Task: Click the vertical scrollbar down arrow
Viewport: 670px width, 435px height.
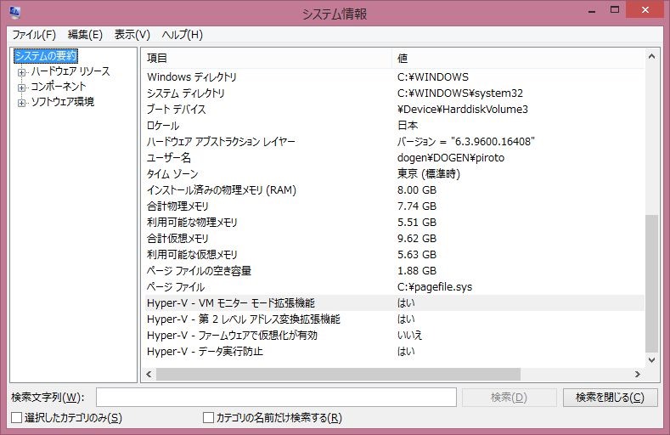Action: pyautogui.click(x=652, y=359)
